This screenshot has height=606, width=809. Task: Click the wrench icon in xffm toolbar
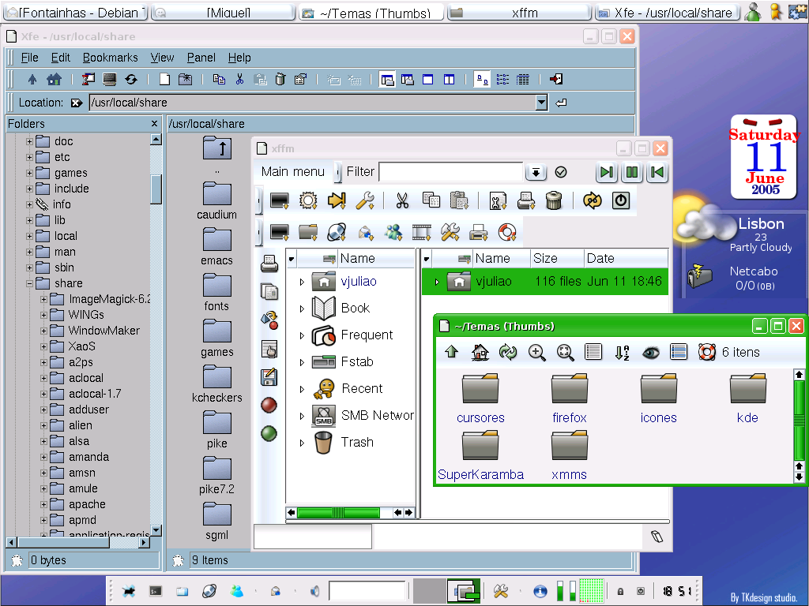click(365, 200)
